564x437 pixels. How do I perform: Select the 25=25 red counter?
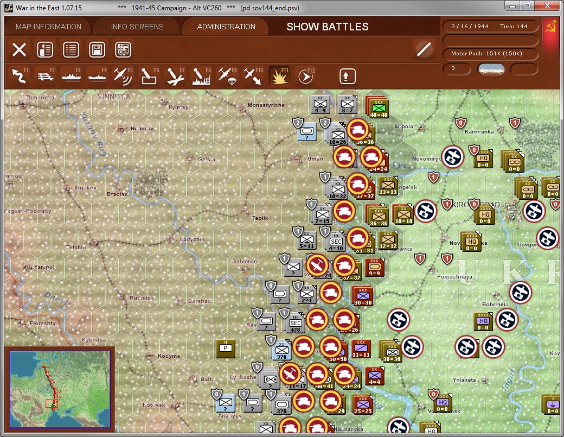[363, 404]
